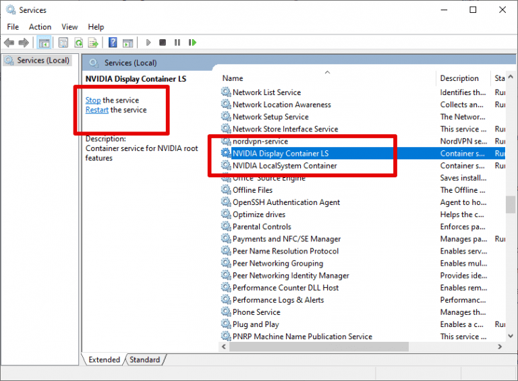Select the NVIDIA LocalSystem Container service
Screen dimensions: 518x381
coord(362,165)
